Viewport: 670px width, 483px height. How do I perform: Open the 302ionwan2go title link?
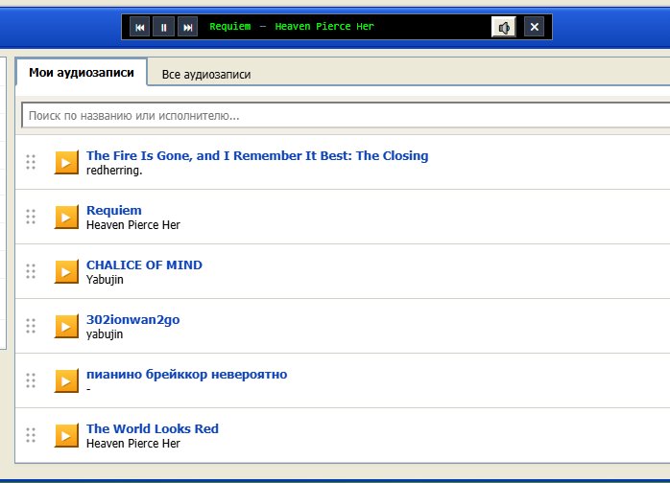pos(132,319)
